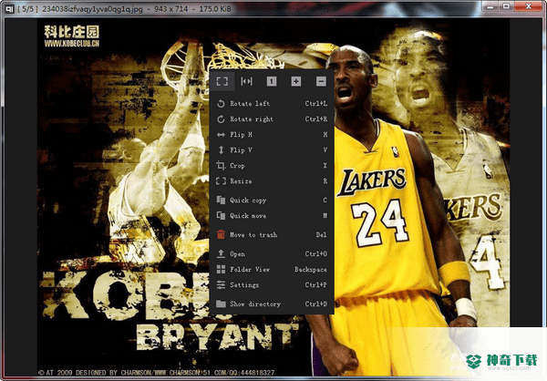
Task: Select Quick move menu entry
Action: click(272, 216)
